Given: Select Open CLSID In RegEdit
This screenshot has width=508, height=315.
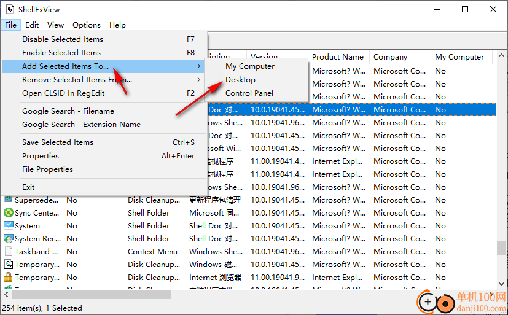Looking at the screenshot, I should [x=104, y=93].
